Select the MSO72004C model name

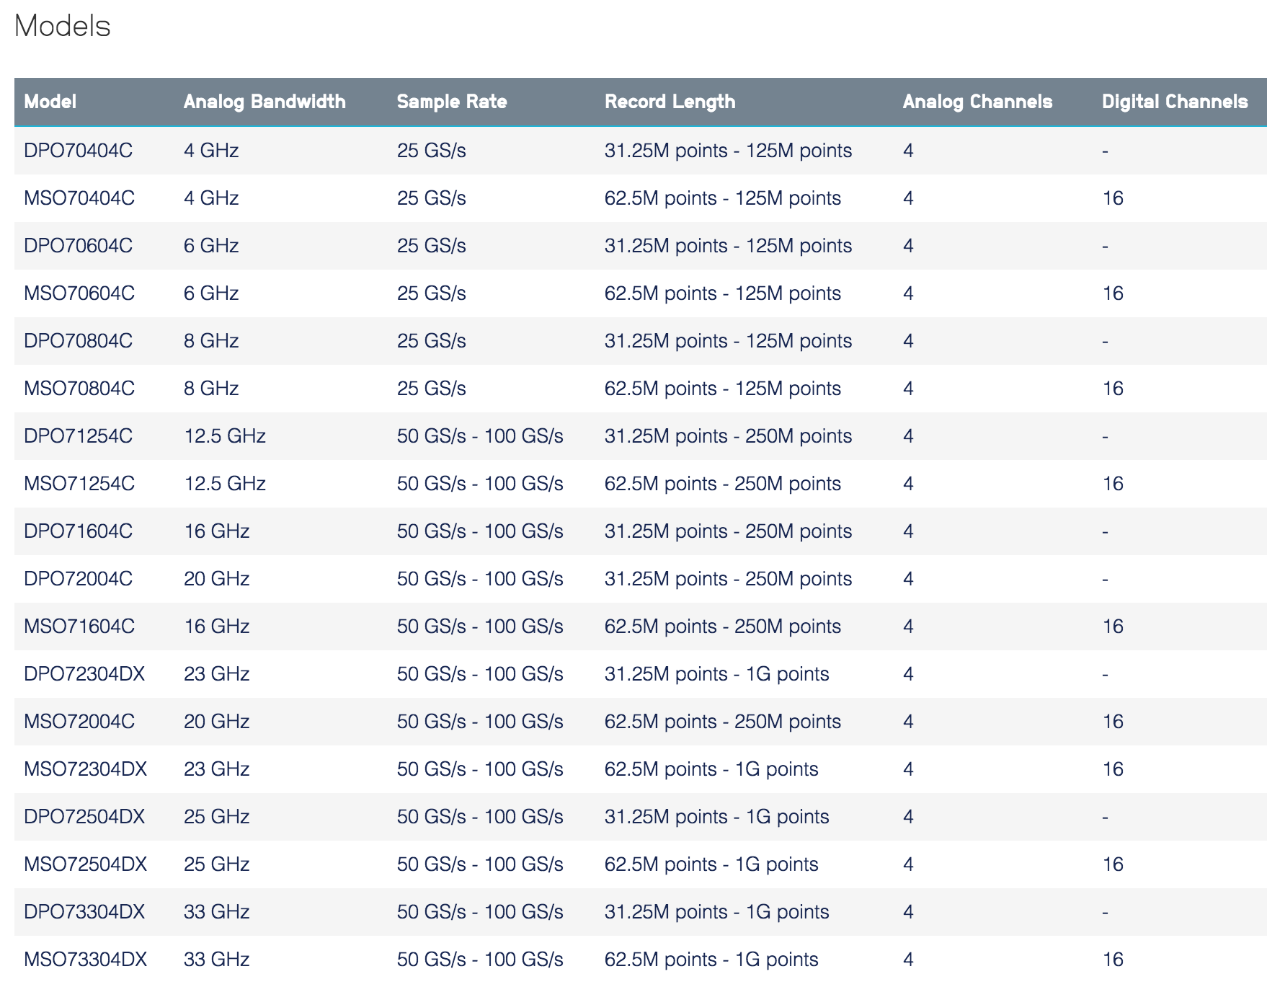click(79, 722)
